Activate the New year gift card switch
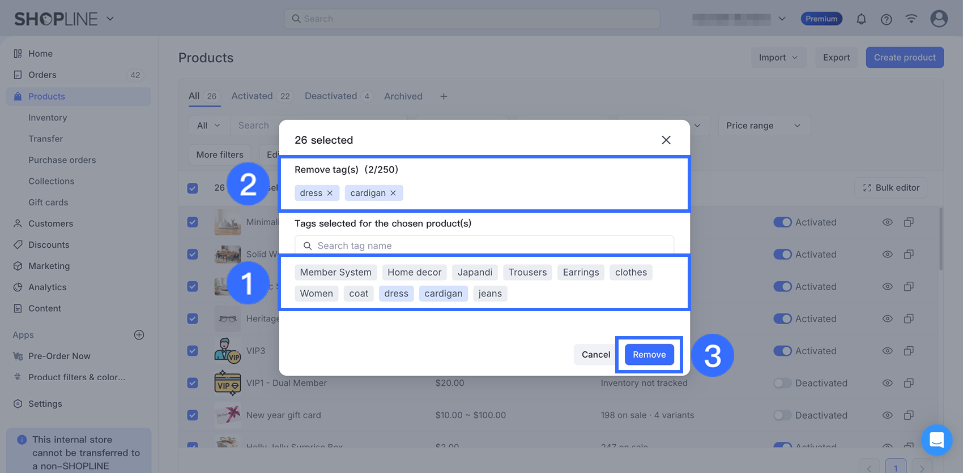The height and width of the screenshot is (473, 963). (782, 415)
